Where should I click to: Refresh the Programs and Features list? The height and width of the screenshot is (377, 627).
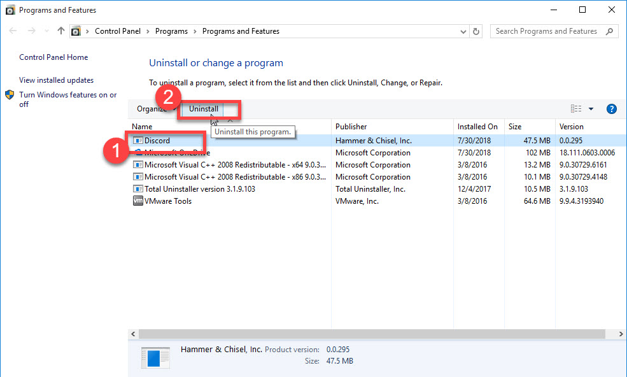coord(476,32)
